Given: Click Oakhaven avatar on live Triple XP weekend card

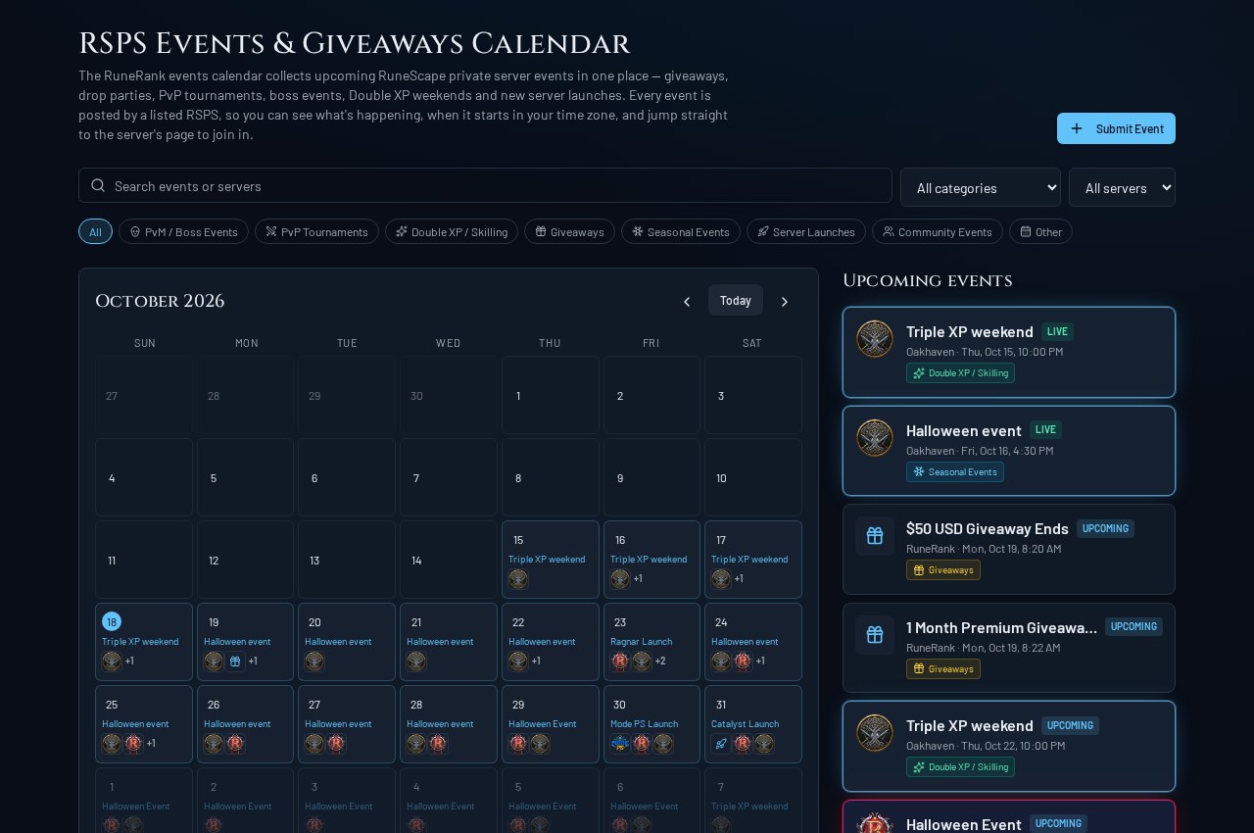Looking at the screenshot, I should click(x=875, y=339).
